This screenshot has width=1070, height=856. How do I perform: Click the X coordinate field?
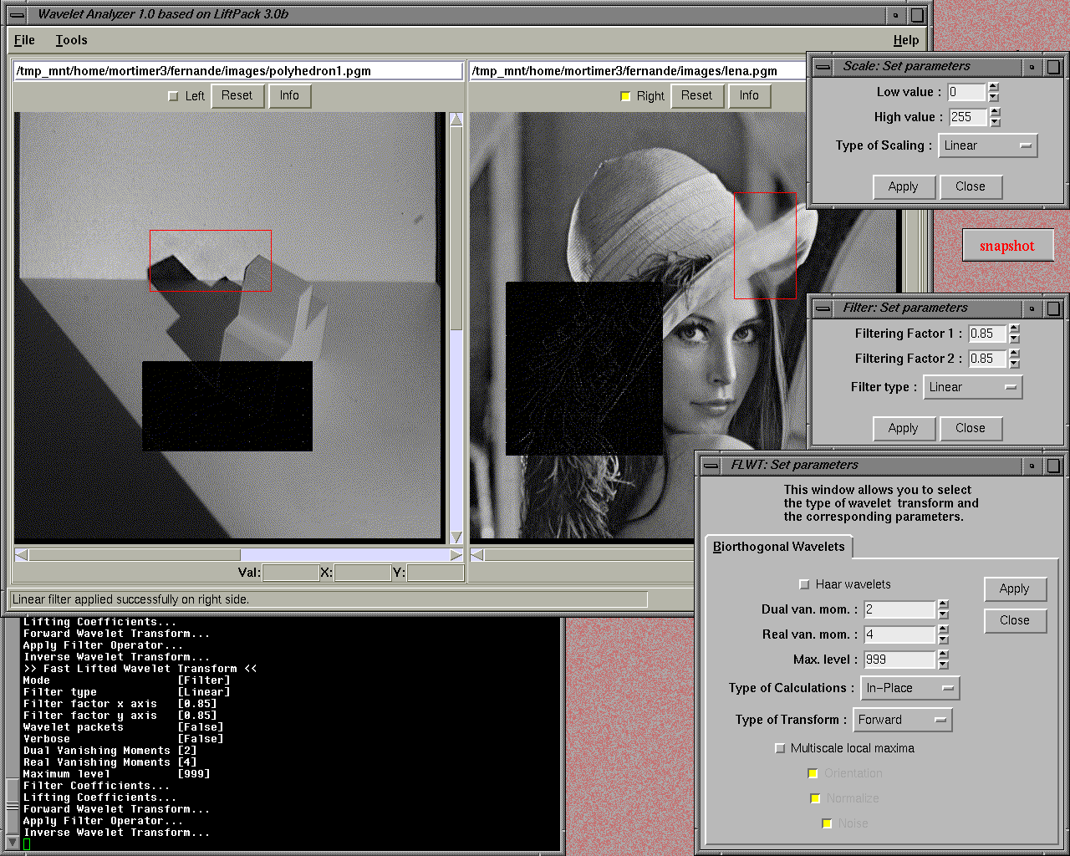coord(362,573)
